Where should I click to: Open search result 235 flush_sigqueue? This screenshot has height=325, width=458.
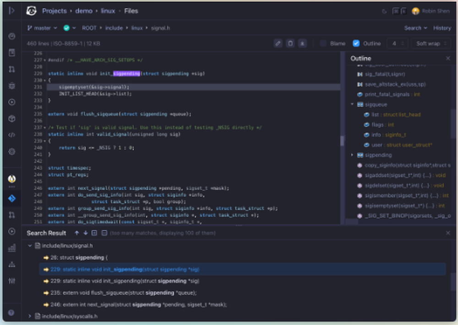(x=123, y=292)
